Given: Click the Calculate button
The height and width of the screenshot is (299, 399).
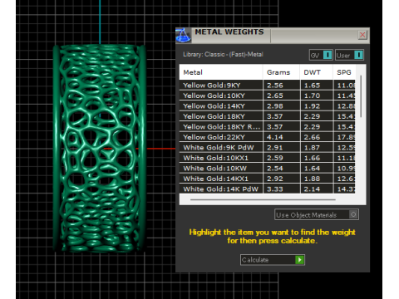Looking at the screenshot, I should 273,260.
